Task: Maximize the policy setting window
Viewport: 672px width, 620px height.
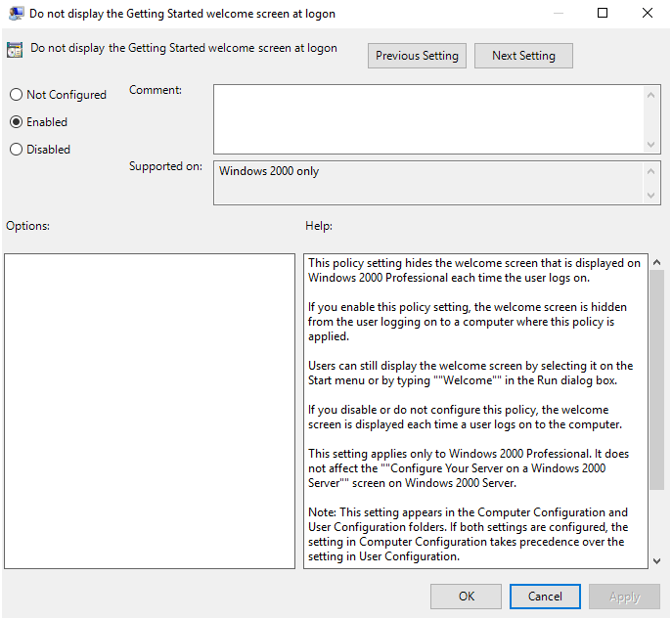Action: point(603,14)
